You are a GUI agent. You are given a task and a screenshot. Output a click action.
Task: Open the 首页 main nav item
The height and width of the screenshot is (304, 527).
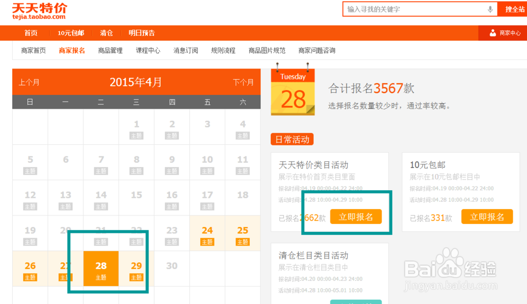(x=31, y=33)
